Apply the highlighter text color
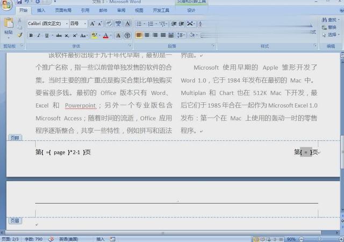Viewport: 344px width, 242px height. click(95, 35)
